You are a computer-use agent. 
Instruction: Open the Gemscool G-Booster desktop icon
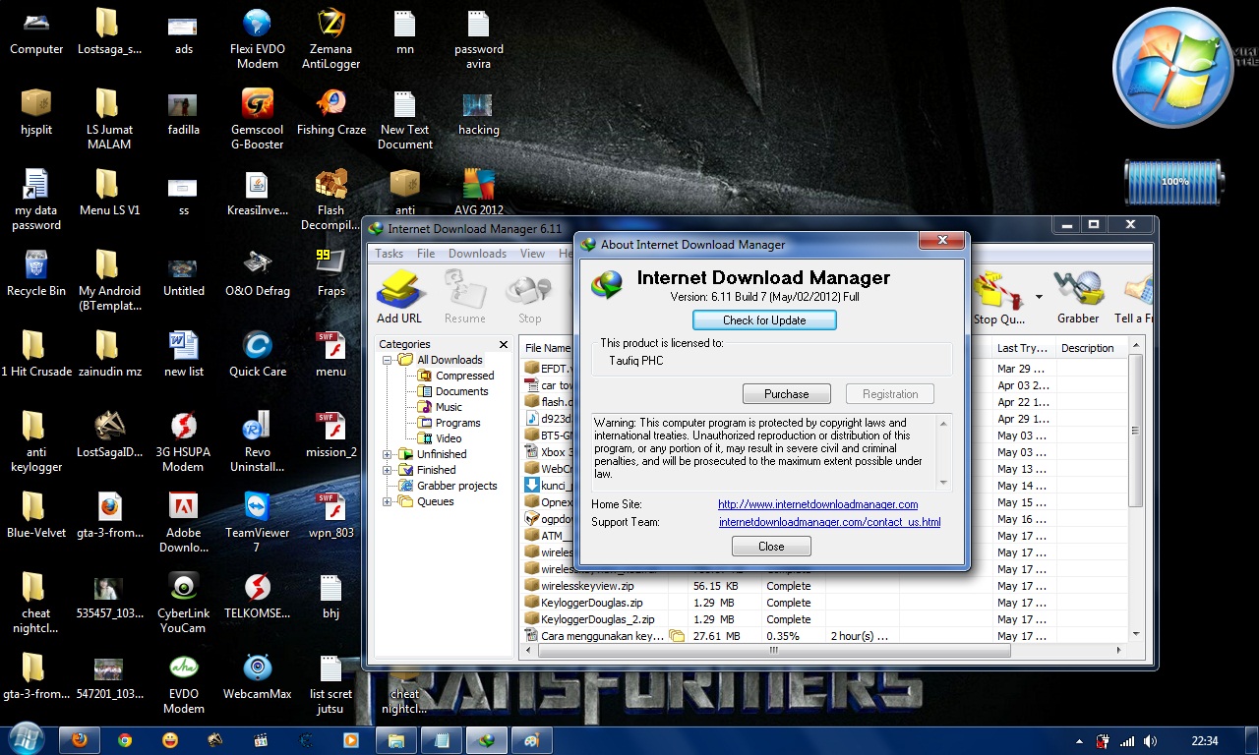[x=258, y=120]
